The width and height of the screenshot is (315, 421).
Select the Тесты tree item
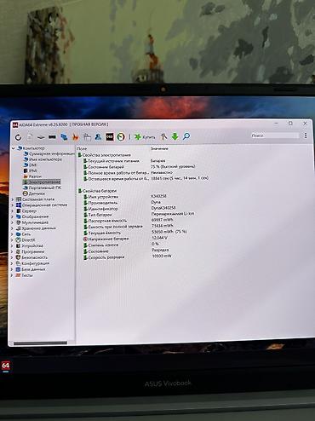click(24, 275)
